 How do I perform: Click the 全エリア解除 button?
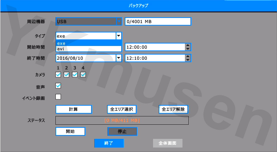click(x=173, y=109)
